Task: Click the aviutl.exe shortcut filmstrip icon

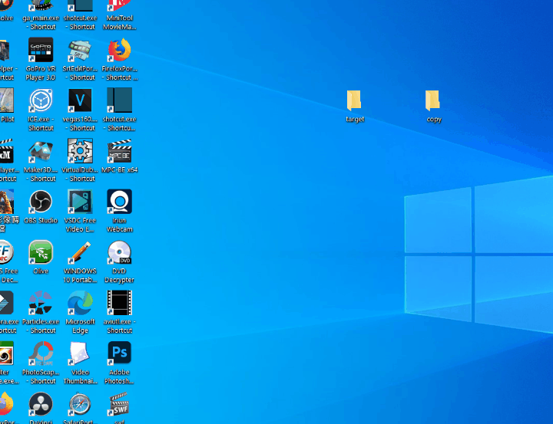Action: pos(120,303)
